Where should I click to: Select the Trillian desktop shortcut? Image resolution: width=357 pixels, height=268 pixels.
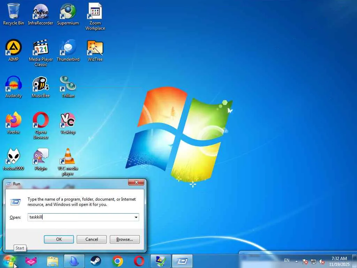[68, 87]
